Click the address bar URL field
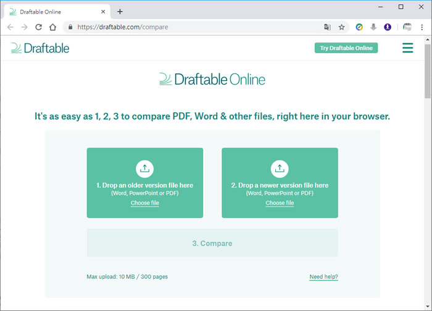 point(185,27)
